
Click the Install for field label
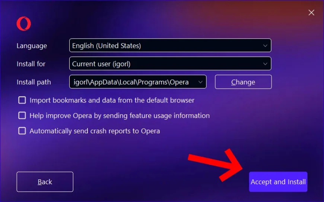coord(31,64)
